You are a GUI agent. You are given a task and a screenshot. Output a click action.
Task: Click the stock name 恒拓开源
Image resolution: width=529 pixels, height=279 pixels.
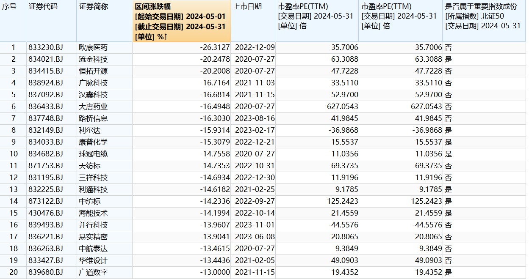[93, 71]
